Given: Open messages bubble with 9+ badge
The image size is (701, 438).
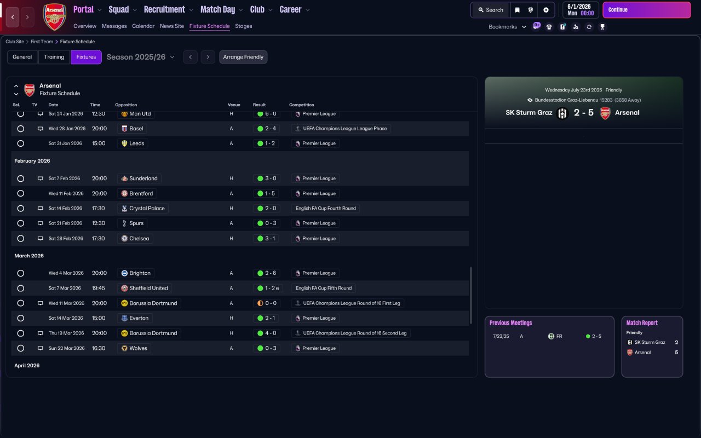Looking at the screenshot, I should coord(536,26).
